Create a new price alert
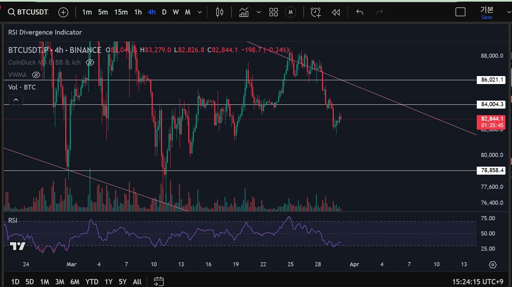The width and height of the screenshot is (512, 287). pos(316,12)
